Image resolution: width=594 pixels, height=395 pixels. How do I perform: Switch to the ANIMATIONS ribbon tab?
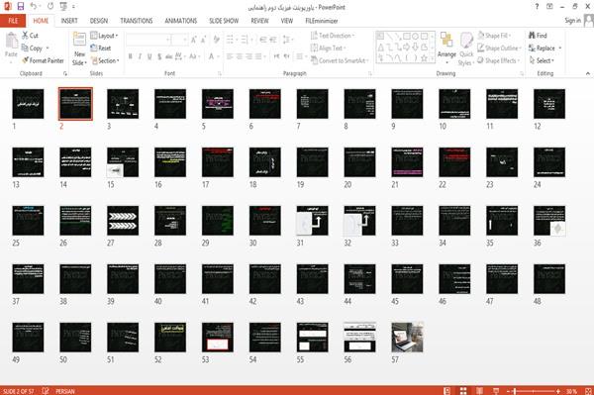(181, 21)
